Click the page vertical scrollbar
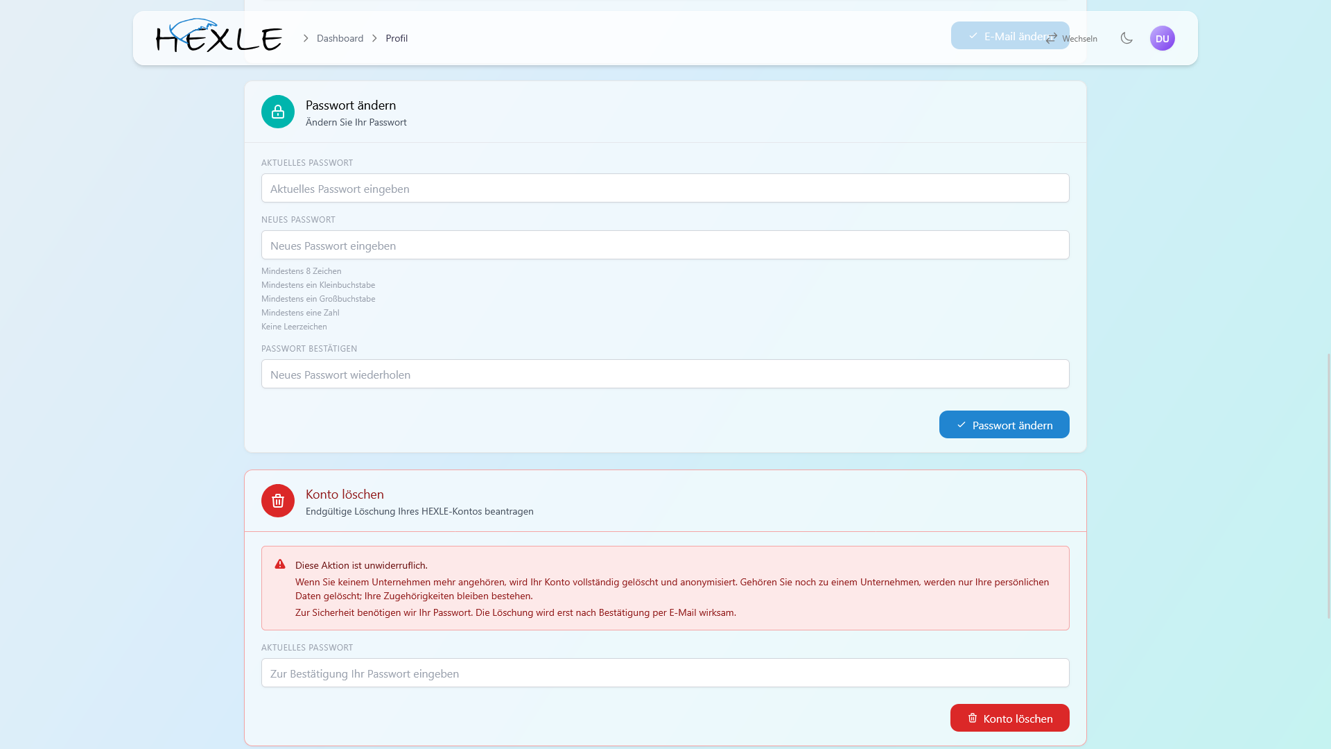Viewport: 1331px width, 749px height. pyautogui.click(x=1328, y=485)
